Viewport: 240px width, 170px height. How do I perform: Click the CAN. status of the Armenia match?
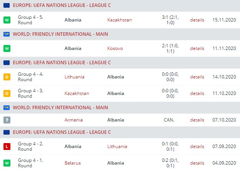[169, 120]
